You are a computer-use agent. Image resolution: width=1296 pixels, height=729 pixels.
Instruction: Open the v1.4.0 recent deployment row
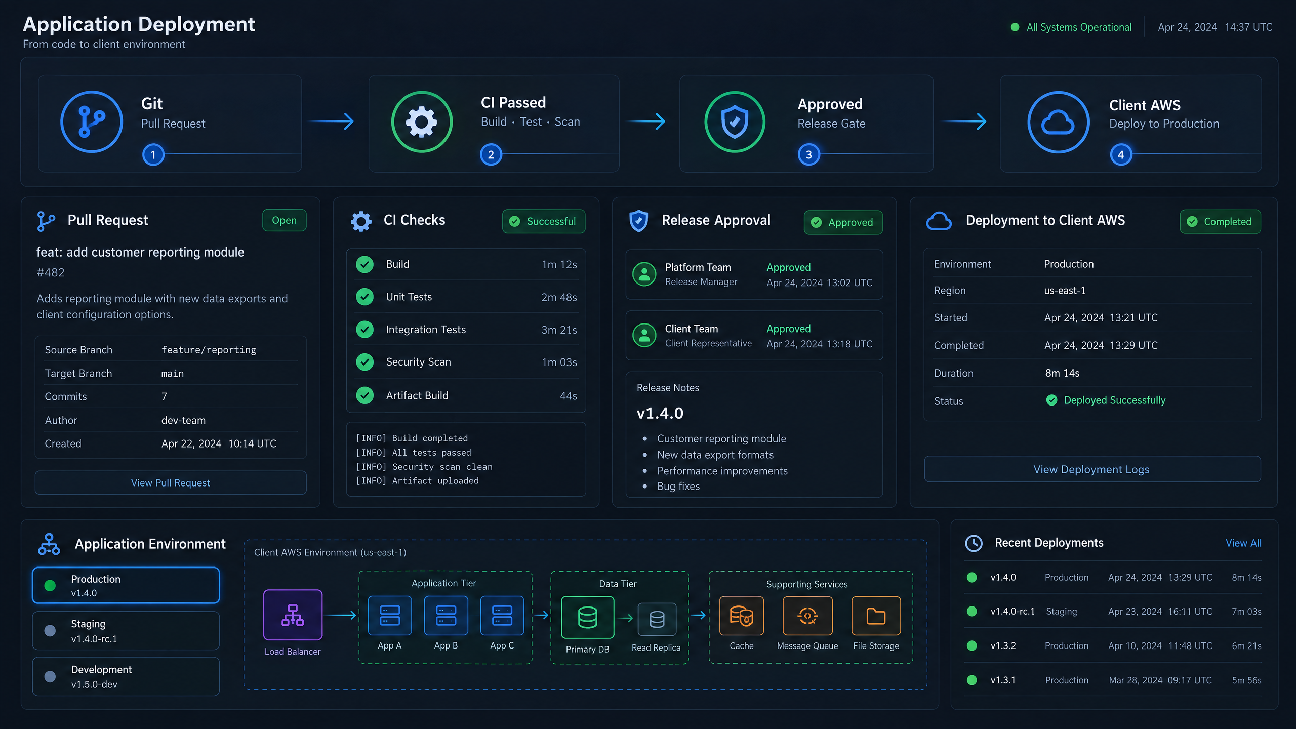1113,578
